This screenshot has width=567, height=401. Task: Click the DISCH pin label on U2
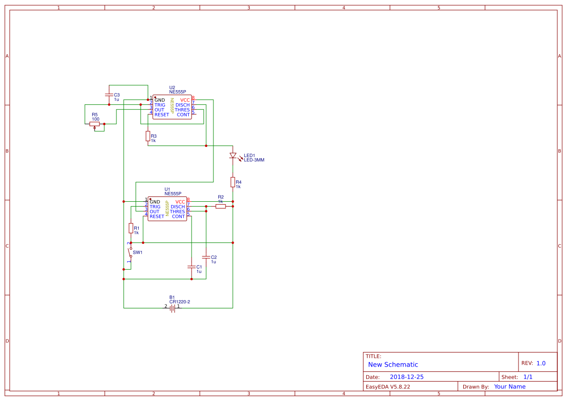(182, 105)
